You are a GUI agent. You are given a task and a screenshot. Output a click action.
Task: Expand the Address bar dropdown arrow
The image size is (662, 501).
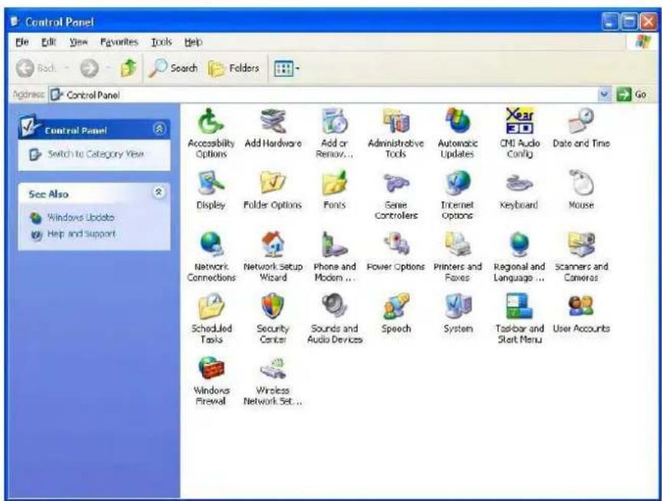pos(605,94)
